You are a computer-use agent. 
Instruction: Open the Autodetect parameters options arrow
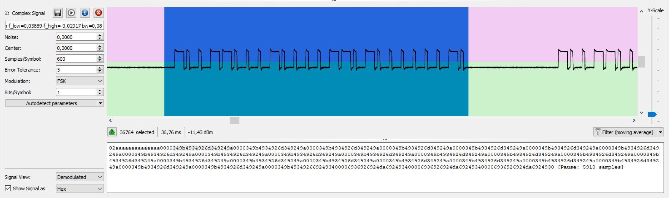coord(101,103)
